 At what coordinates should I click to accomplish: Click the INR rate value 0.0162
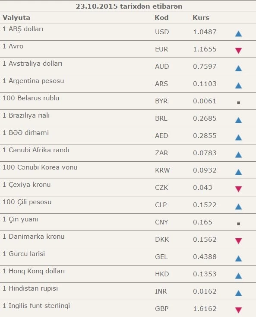pos(205,291)
